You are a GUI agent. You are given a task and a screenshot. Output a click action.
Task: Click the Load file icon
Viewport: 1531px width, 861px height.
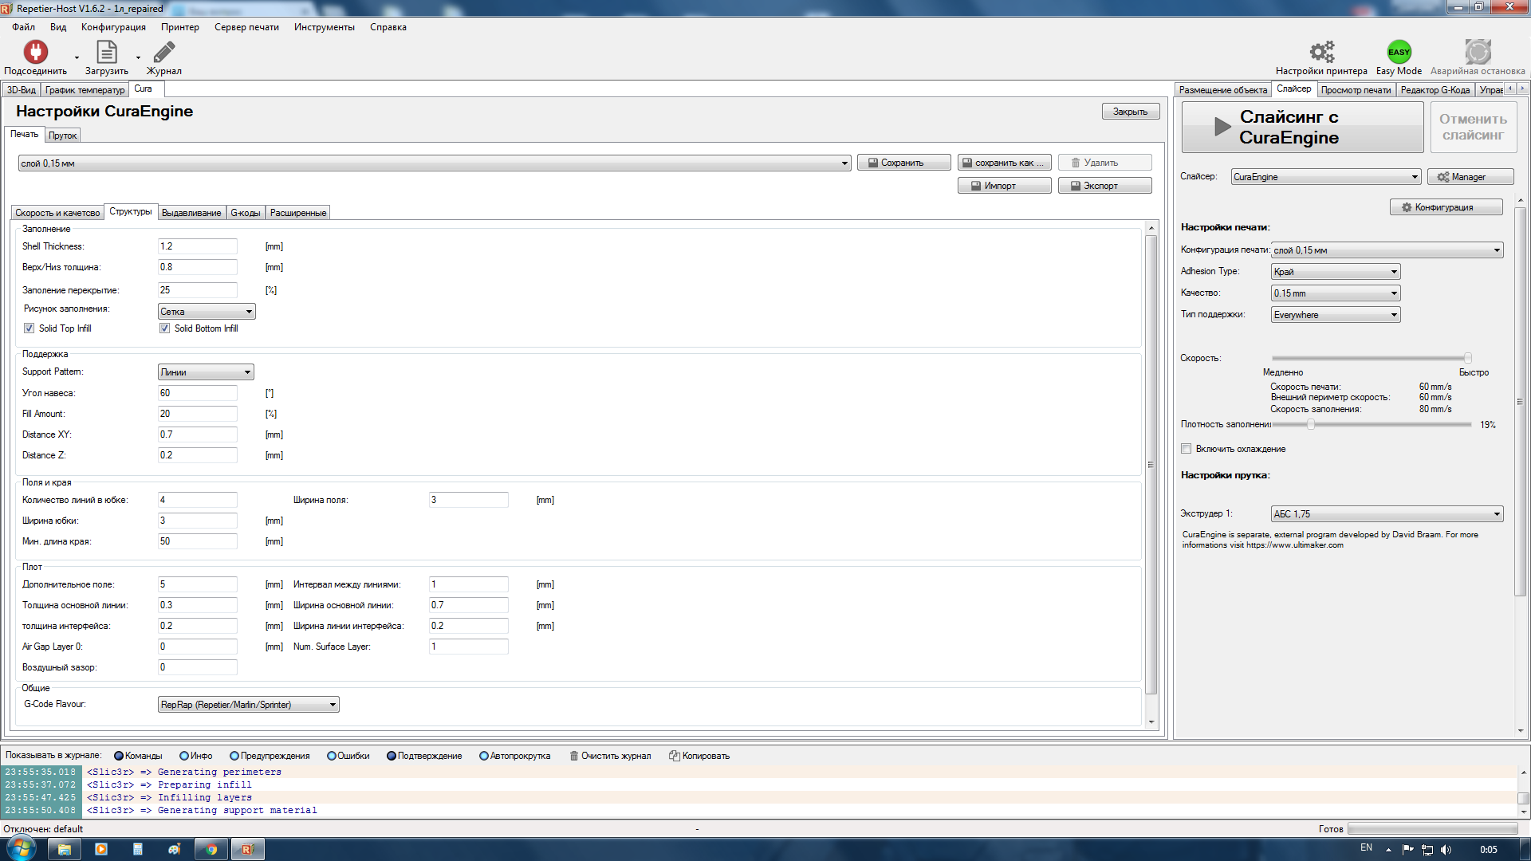pos(106,53)
